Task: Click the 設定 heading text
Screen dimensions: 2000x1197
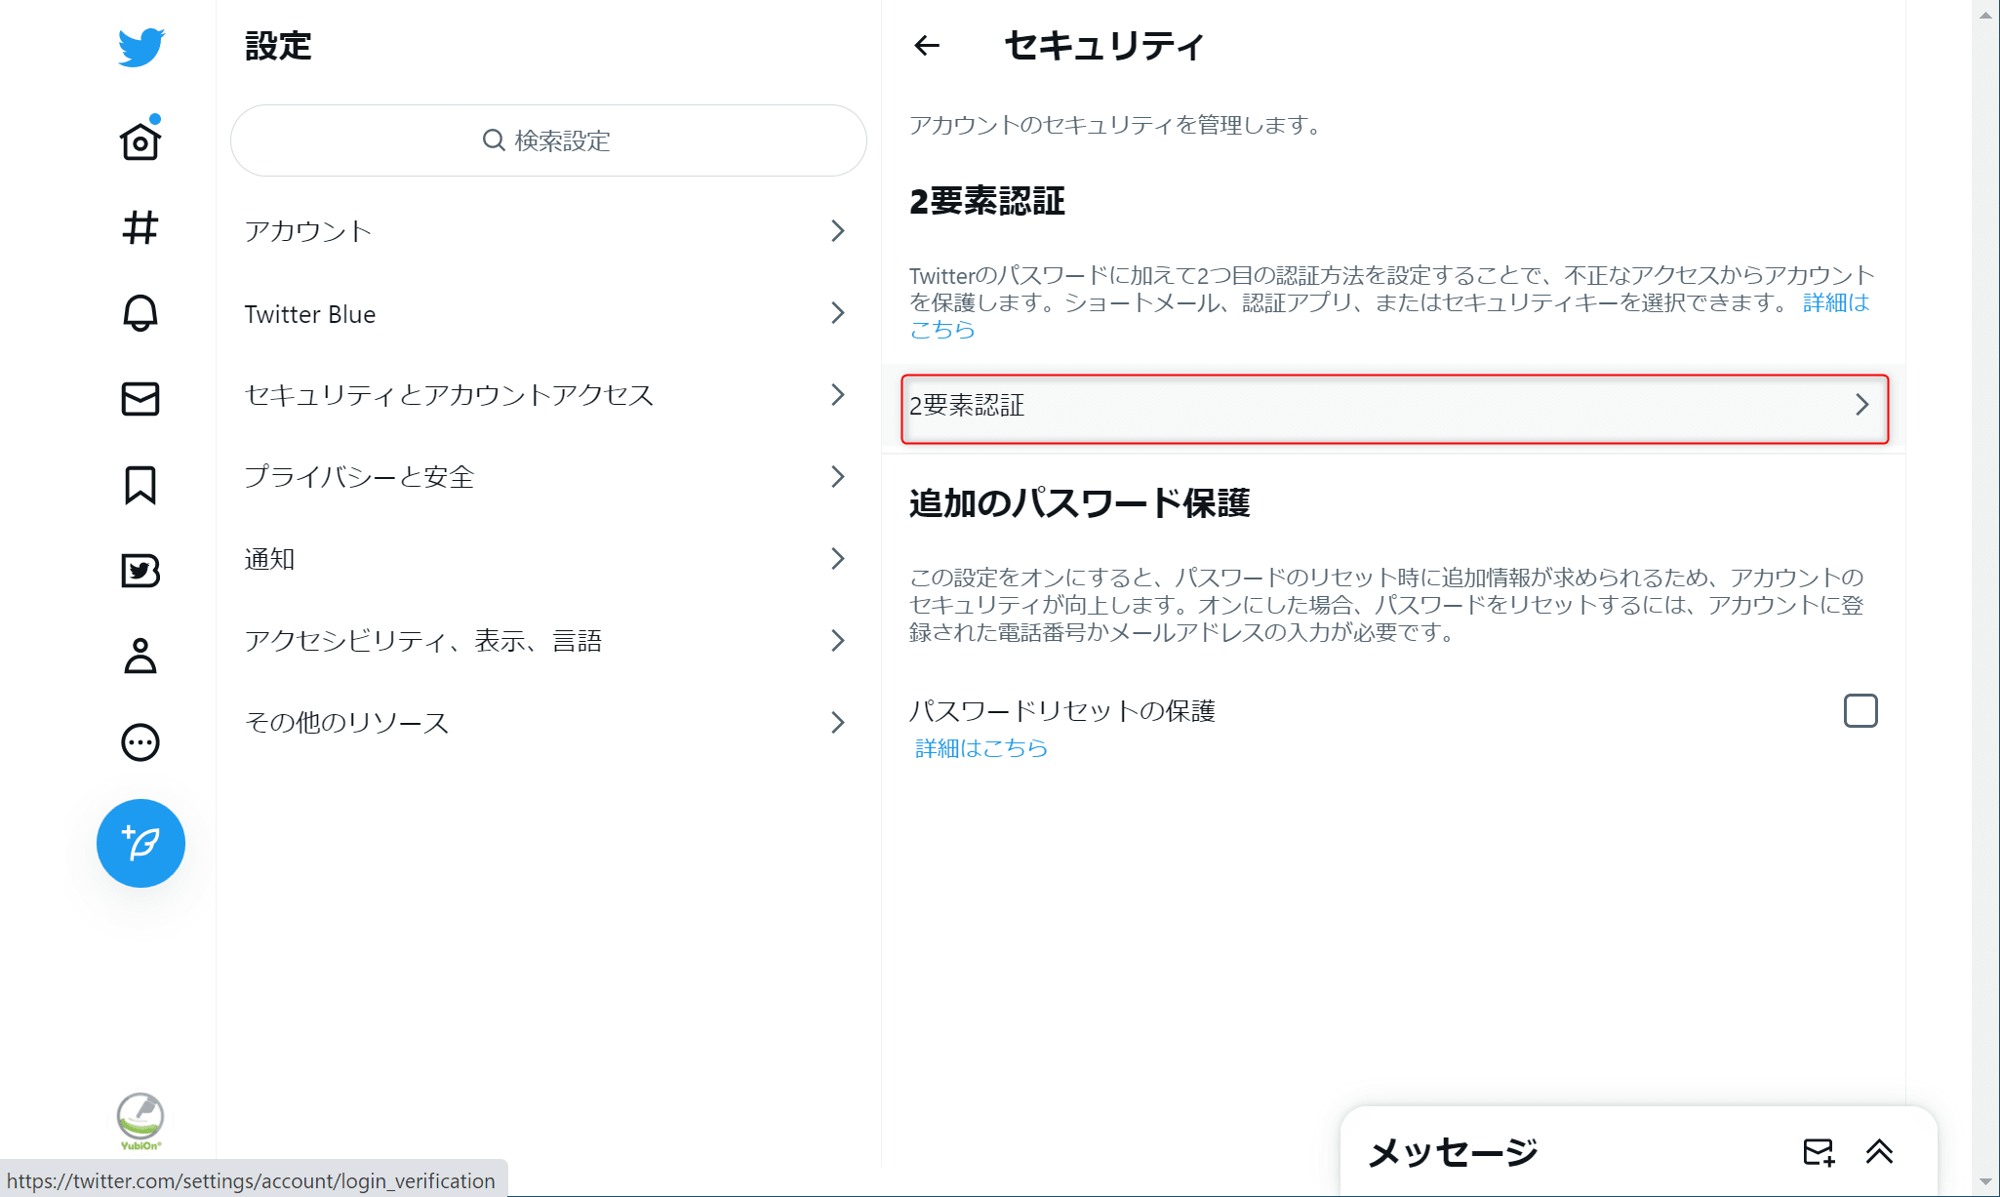Action: (278, 46)
